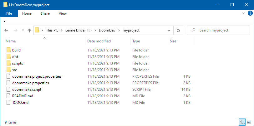The image size is (254, 126).
Task: Select the README.md file icon
Action: [x=8, y=96]
